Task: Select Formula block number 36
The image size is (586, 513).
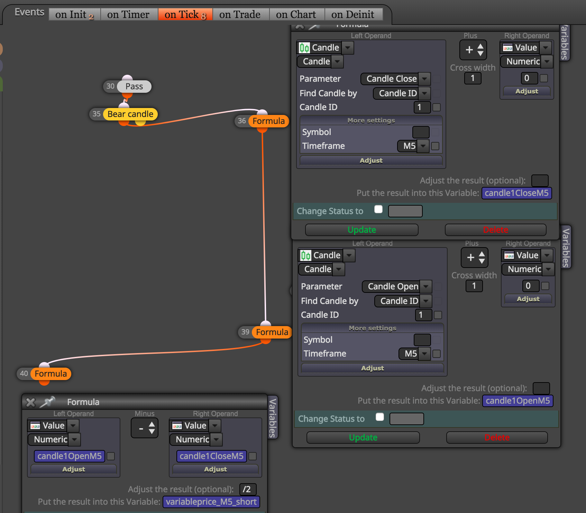Action: click(268, 121)
